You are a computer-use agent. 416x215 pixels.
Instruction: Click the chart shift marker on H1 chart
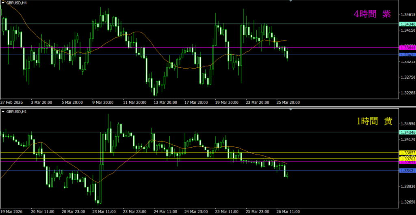[x=290, y=109]
